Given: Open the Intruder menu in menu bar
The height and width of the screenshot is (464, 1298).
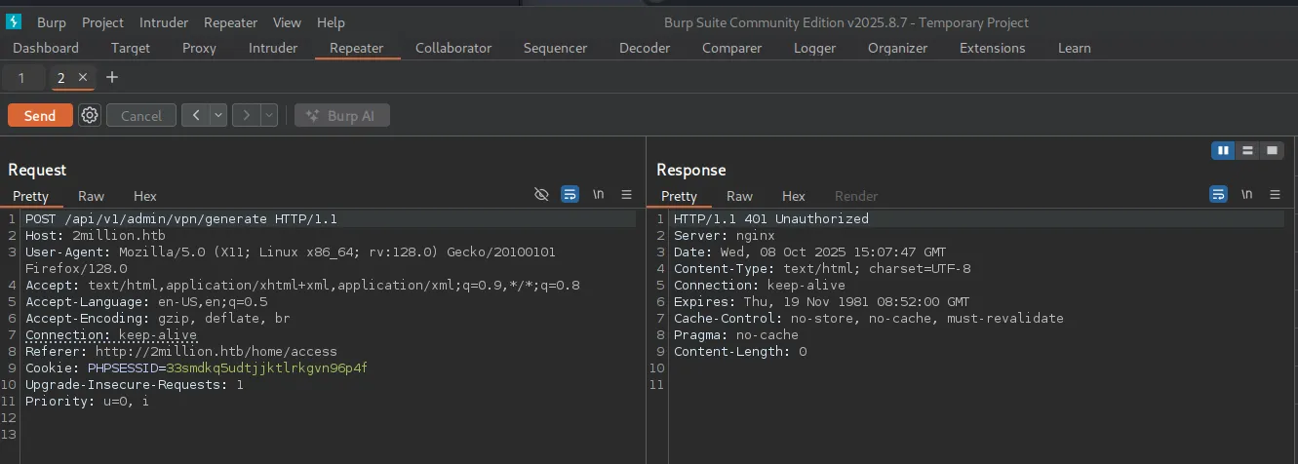Looking at the screenshot, I should point(164,22).
